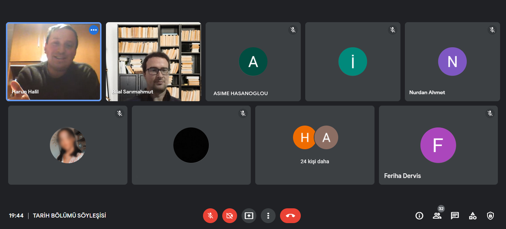Click the green İ avatar tile
This screenshot has width=506, height=229.
click(x=353, y=62)
